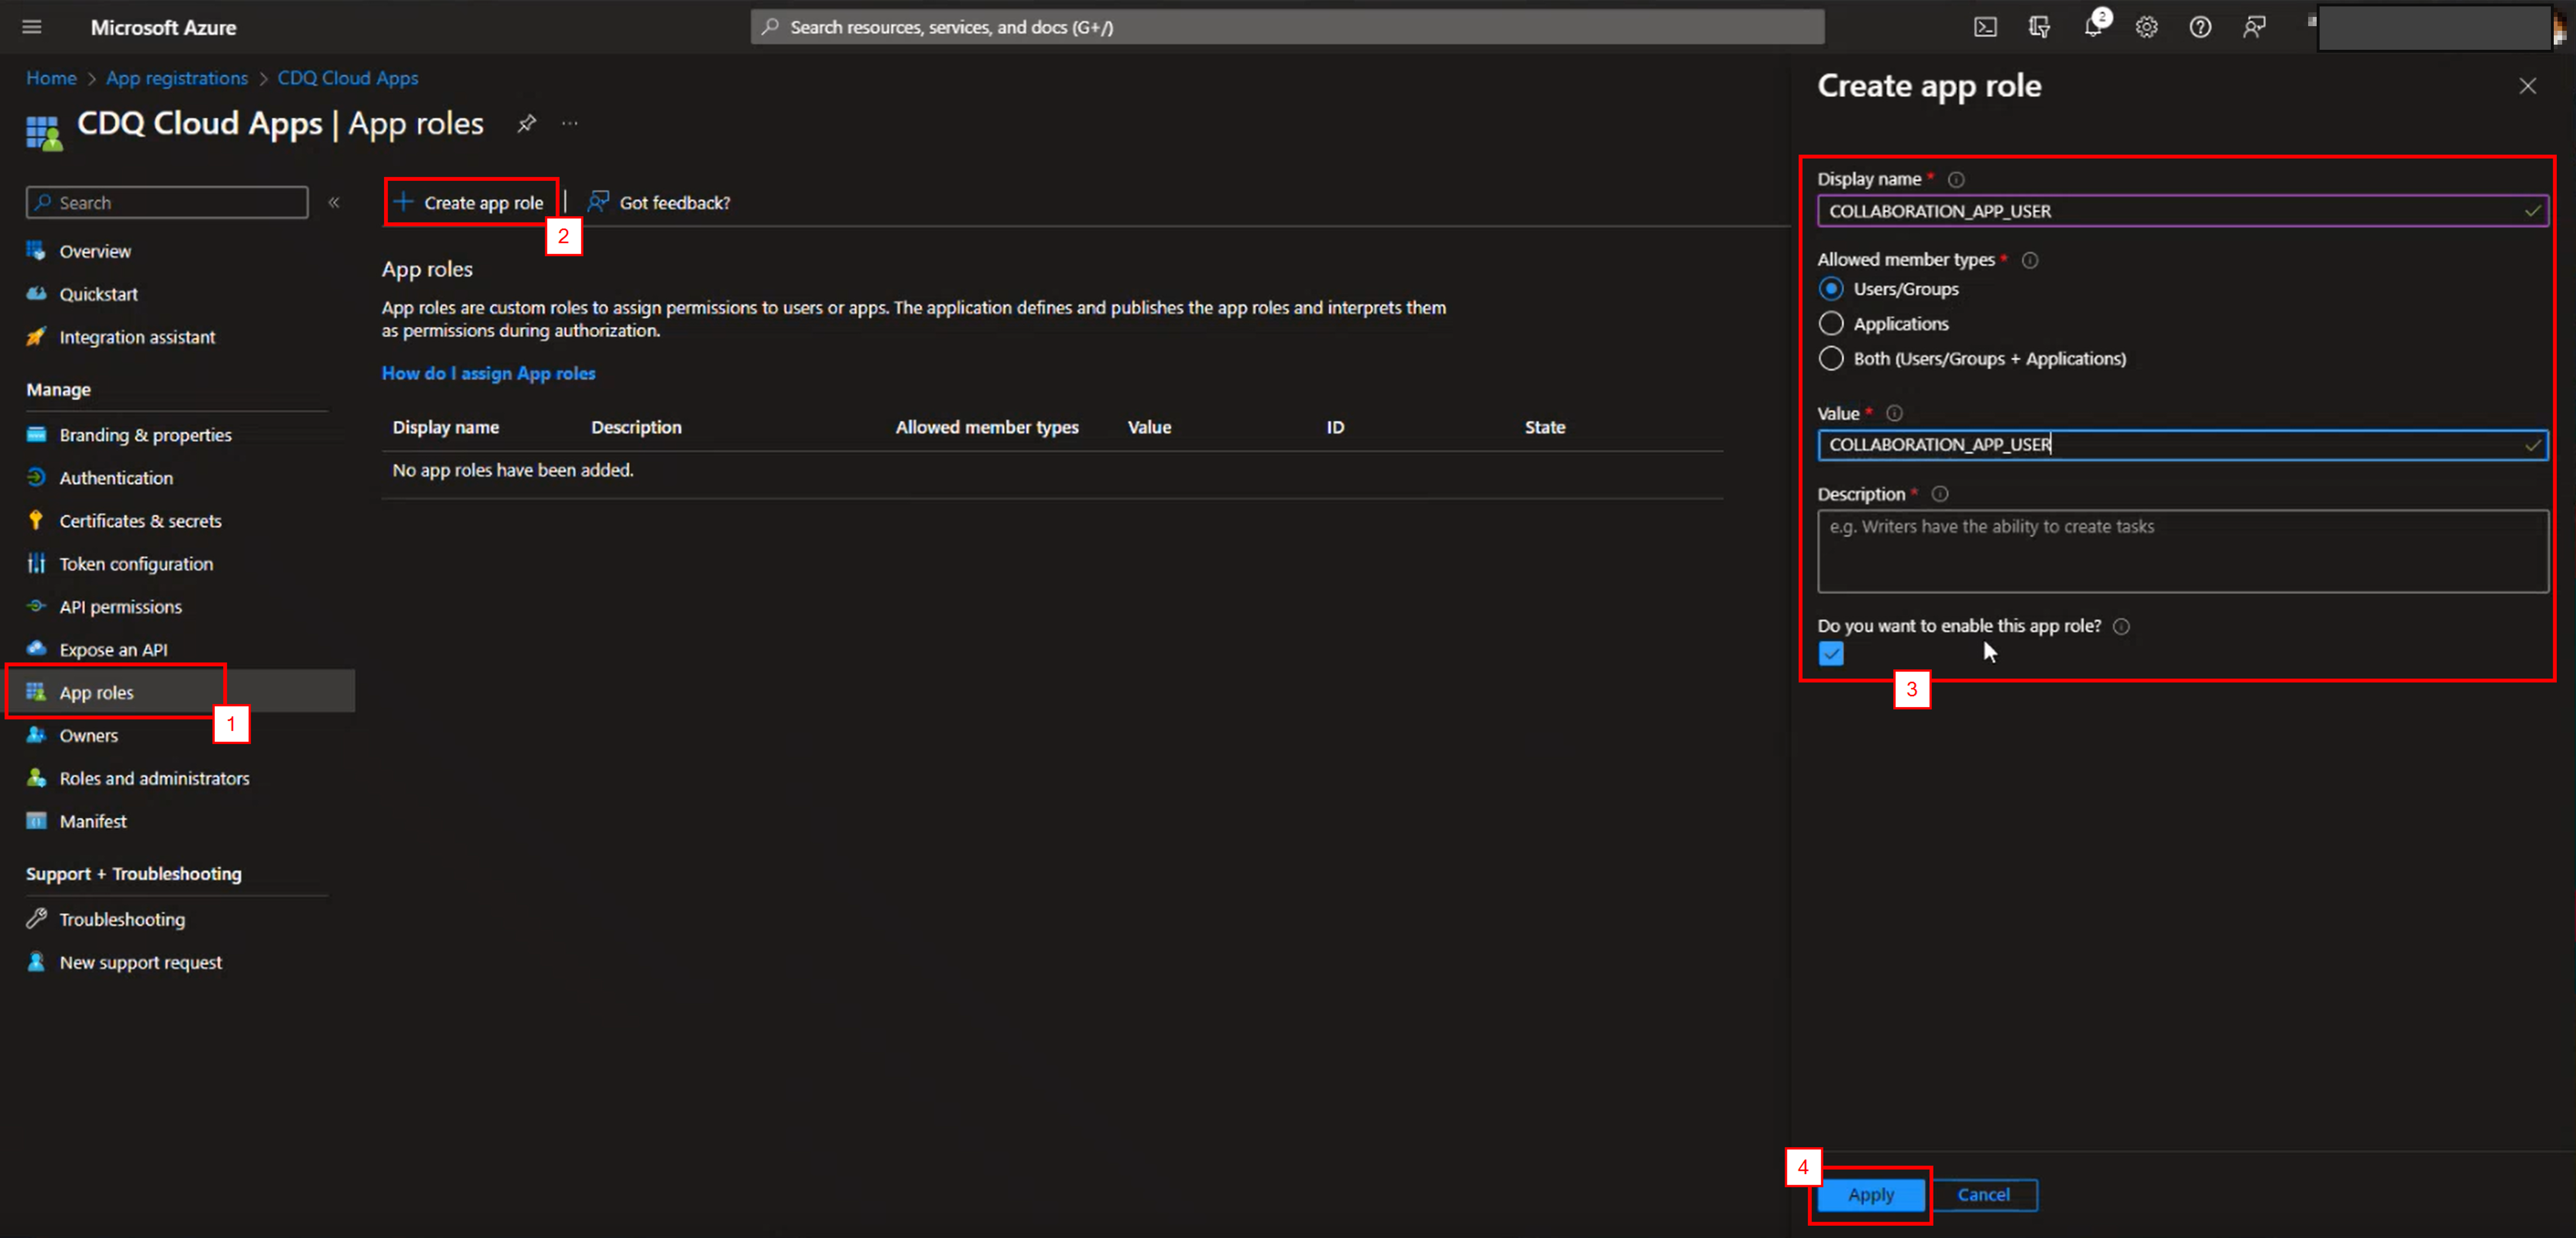The height and width of the screenshot is (1238, 2576).
Task: Open the Help question mark icon
Action: [x=2200, y=27]
